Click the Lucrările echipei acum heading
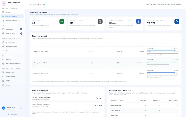Image resolution: width=187 pixels, height=117 pixels. tap(120, 90)
